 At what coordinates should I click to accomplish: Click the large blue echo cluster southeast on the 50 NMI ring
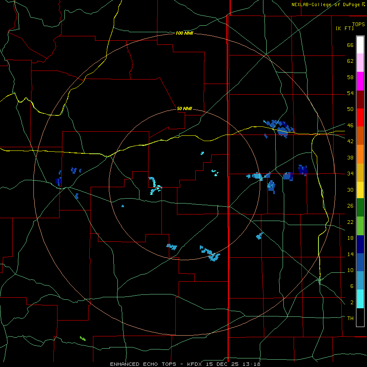210,254
